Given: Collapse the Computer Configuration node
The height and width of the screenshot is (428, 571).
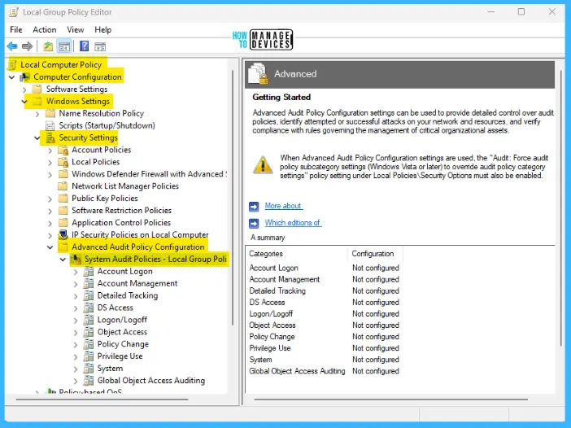Looking at the screenshot, I should click(11, 77).
